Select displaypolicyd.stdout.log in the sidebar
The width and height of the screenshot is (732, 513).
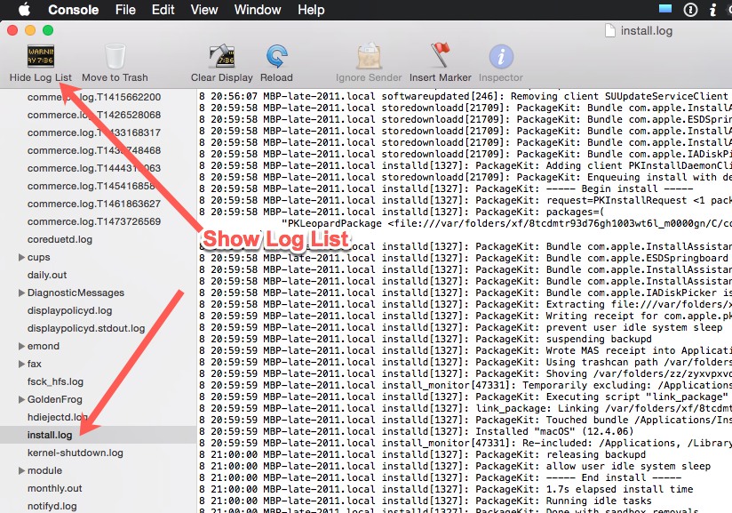[86, 328]
